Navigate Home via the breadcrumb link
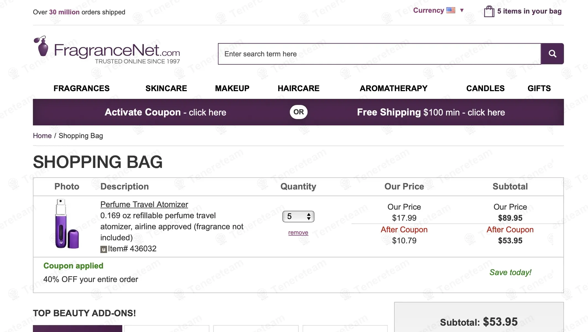This screenshot has height=332, width=588. (x=42, y=136)
